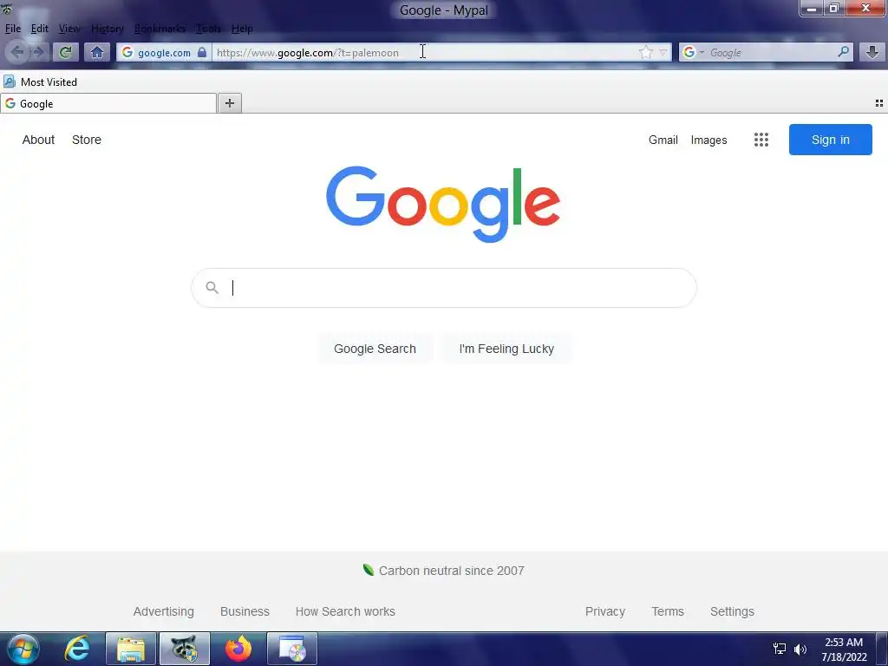This screenshot has width=888, height=666.
Task: Open the taskbar clock and date
Action: point(844,650)
